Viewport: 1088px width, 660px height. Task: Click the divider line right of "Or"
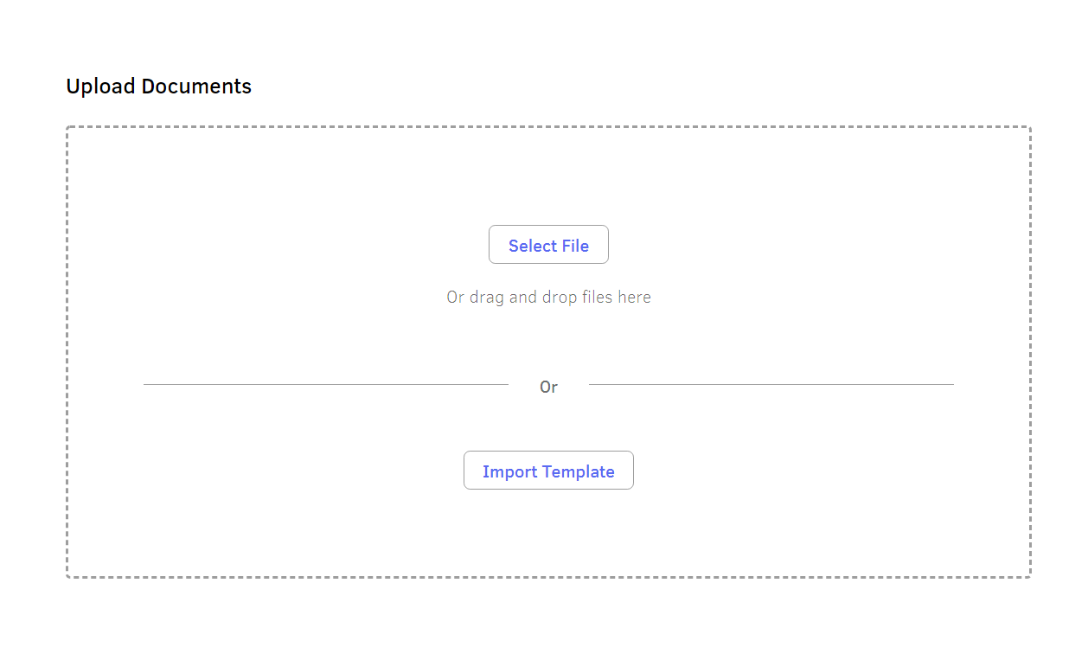click(x=771, y=384)
